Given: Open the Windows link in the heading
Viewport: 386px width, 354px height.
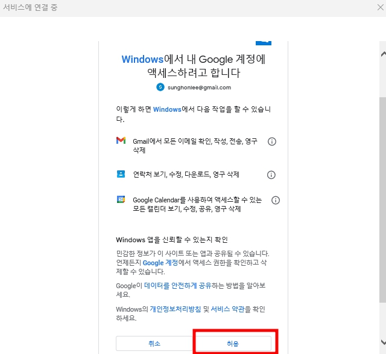Looking at the screenshot, I should pos(142,59).
